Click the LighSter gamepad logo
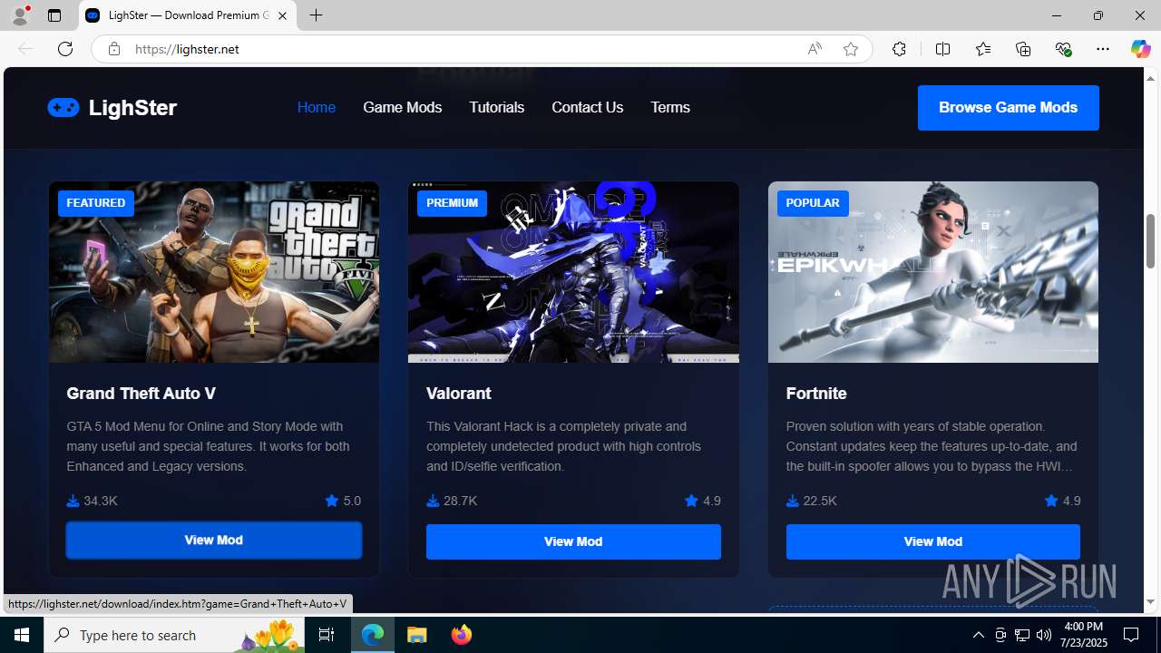This screenshot has width=1161, height=653. coord(63,108)
